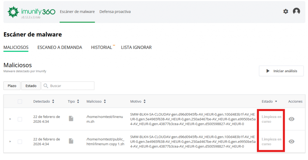Click the file icon for linenum copy 1.sh
Image resolution: width=308 pixels, height=160 pixels.
tap(71, 141)
